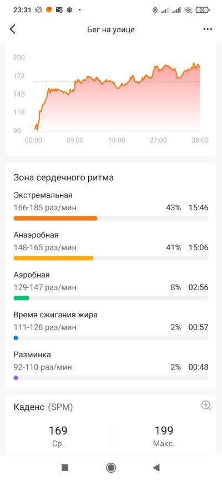Tap the blue dot for Время сжигания жира
This screenshot has height=481, width=222.
(x=16, y=338)
